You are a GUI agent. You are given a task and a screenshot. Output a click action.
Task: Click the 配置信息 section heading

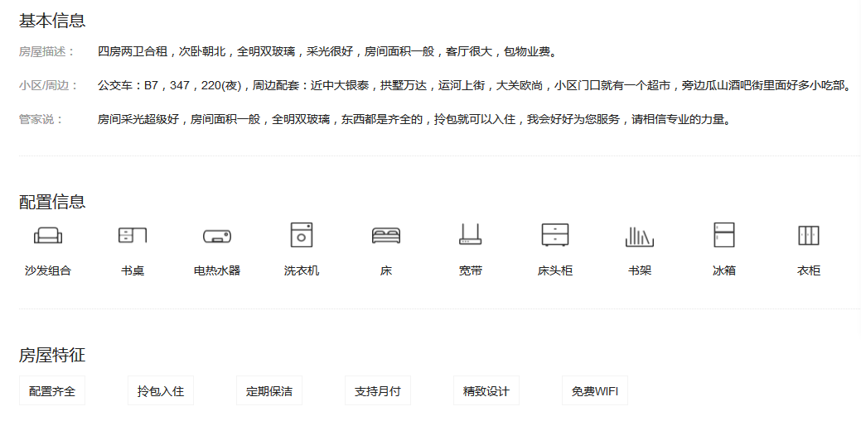pyautogui.click(x=52, y=202)
